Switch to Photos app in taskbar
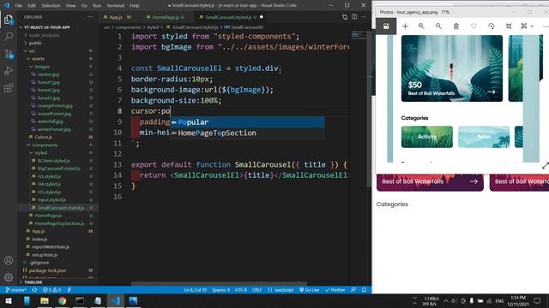Image resolution: width=549 pixels, height=308 pixels. click(133, 300)
